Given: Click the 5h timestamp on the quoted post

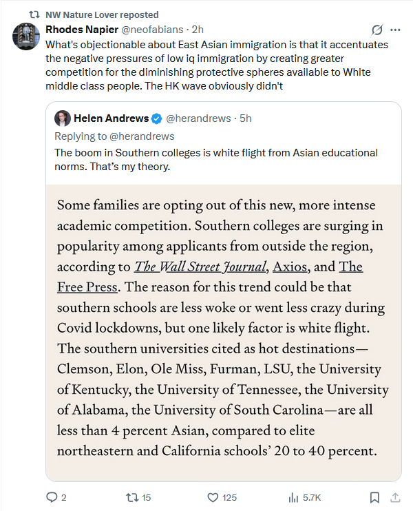Looking at the screenshot, I should (245, 118).
